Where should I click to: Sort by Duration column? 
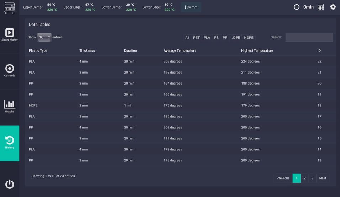(130, 50)
